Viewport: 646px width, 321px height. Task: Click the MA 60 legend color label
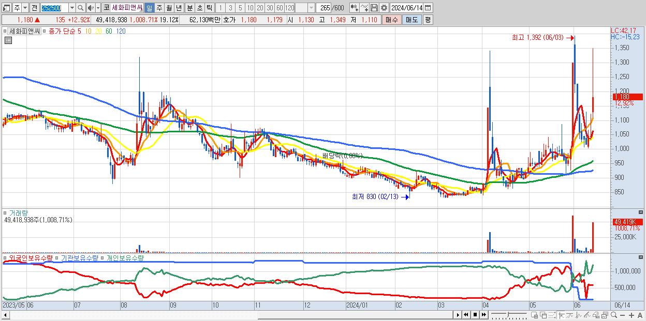[109, 31]
